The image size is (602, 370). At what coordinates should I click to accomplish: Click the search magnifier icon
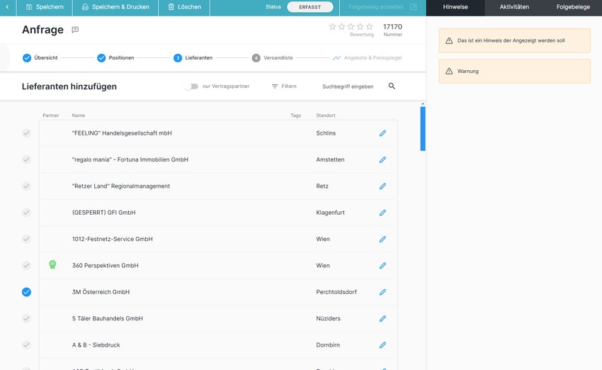click(392, 86)
